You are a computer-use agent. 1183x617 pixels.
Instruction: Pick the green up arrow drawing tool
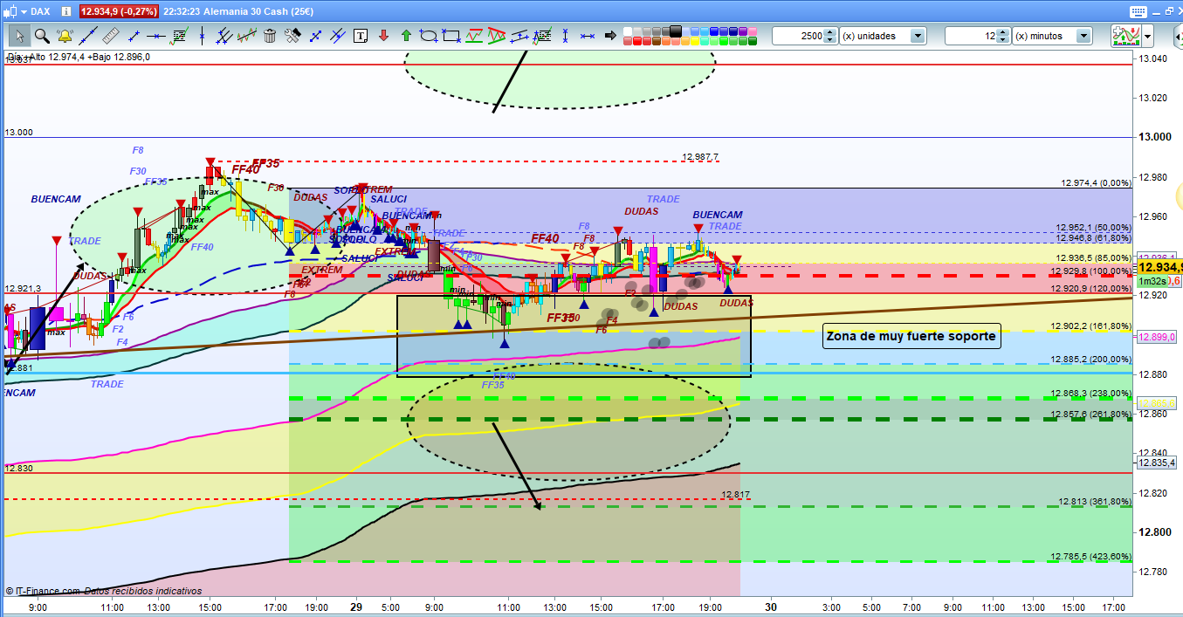point(406,36)
